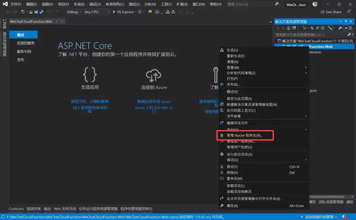Open the 程序包管理器控制台 bottom tab
The width and height of the screenshot is (356, 220).
[136, 209]
